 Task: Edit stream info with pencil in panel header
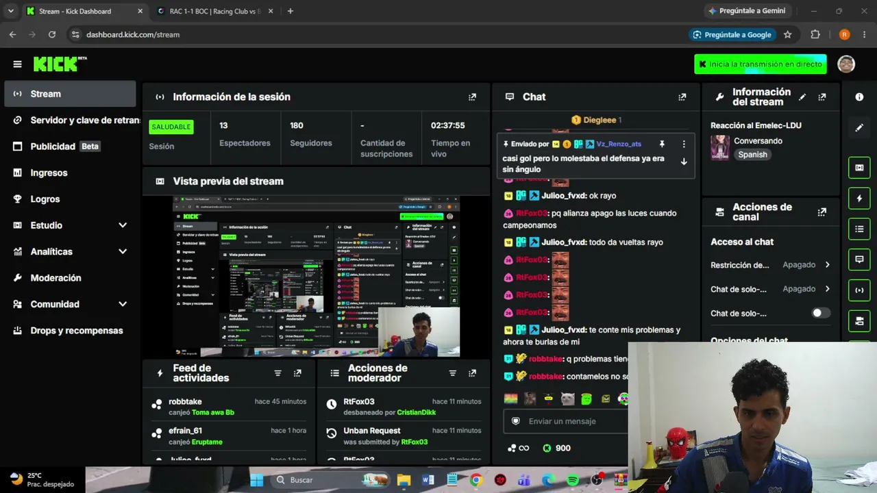[x=802, y=97]
